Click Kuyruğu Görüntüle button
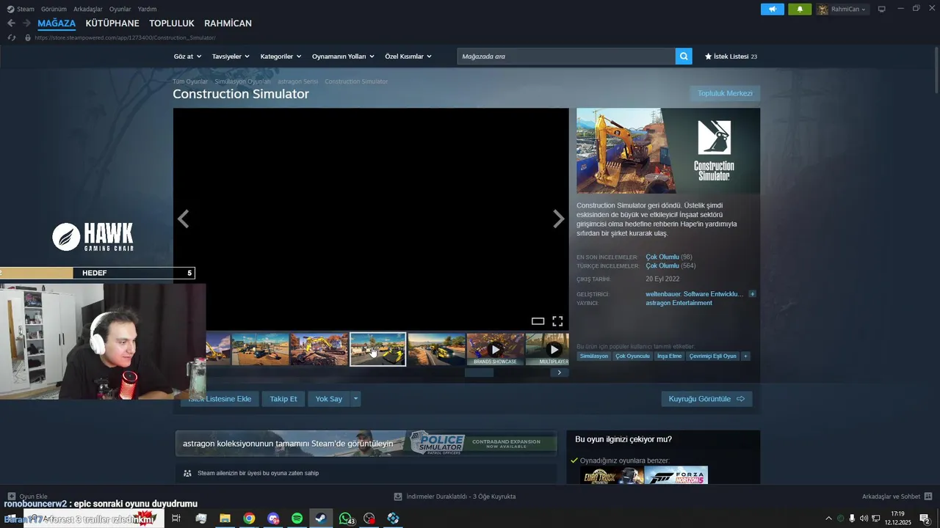 (x=706, y=399)
